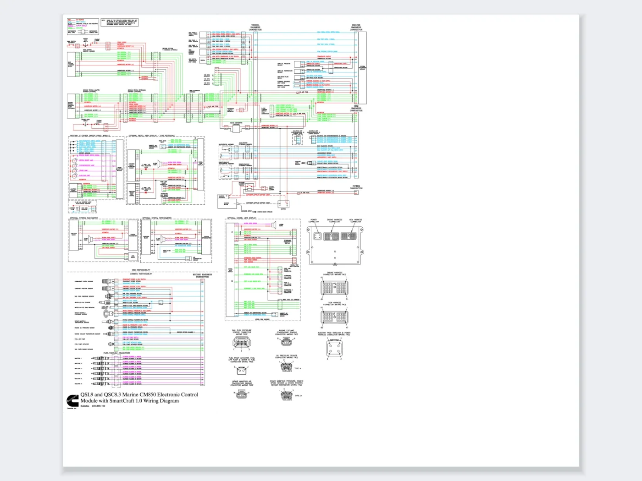Viewport: 642px width, 481px height.
Task: Click the title line 'QSL9 and QSC8.3 Marine CM850 Electronic Control'
Action: (x=139, y=394)
